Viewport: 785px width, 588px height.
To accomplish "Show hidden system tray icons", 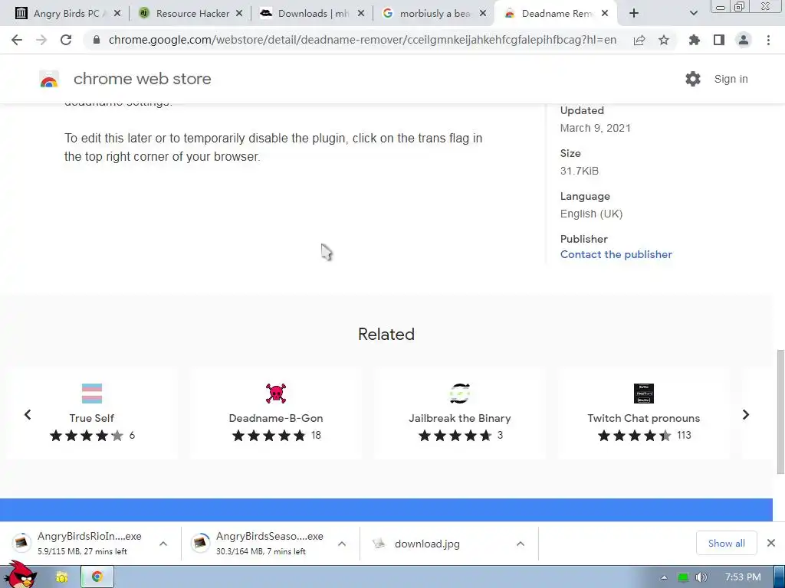I will [664, 577].
